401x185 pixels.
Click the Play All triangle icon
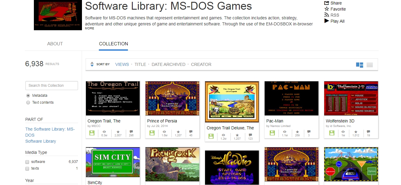click(327, 21)
